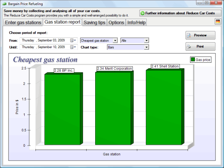
Task: Open the Alle filter dropdown
Action: point(146,40)
